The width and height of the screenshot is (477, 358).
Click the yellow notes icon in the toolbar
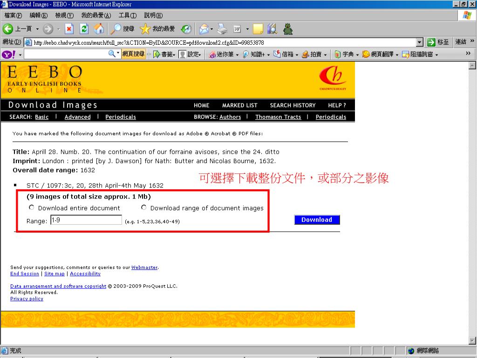[258, 29]
